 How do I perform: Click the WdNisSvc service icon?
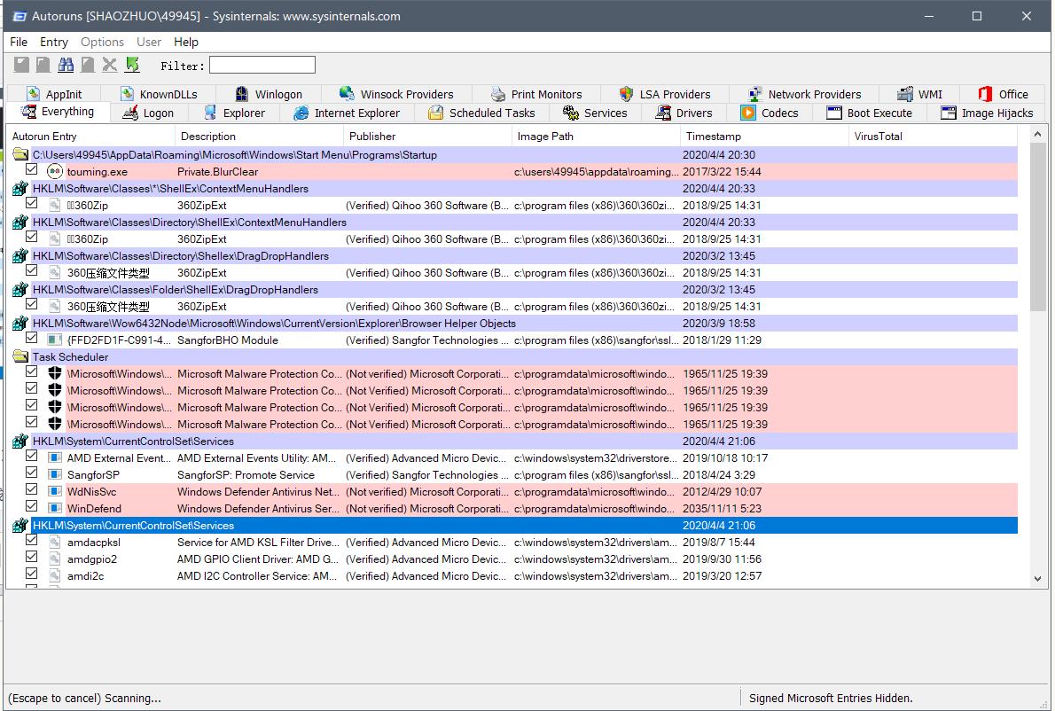coord(55,492)
